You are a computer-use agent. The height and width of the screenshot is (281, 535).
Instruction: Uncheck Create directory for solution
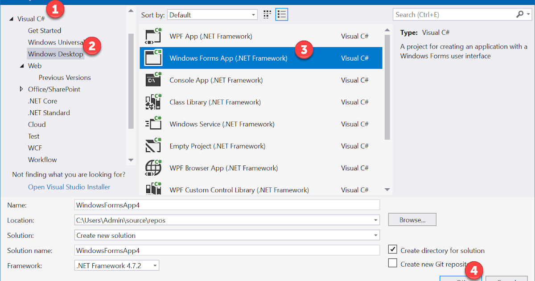[392, 250]
